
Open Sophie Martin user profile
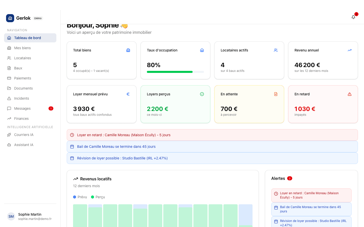pyautogui.click(x=30, y=216)
